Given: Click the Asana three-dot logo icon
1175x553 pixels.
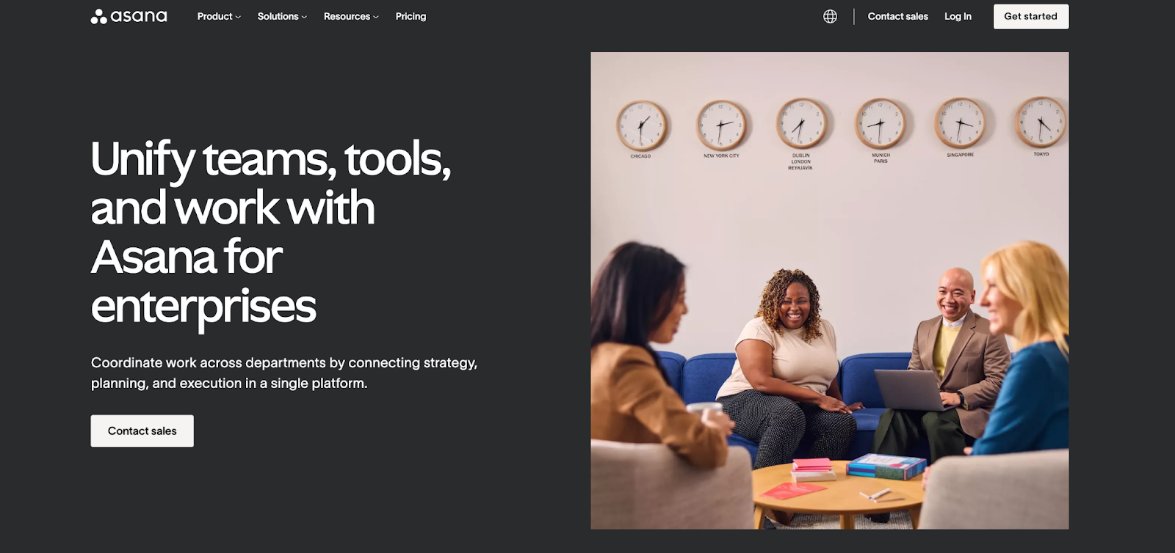Looking at the screenshot, I should coord(99,17).
